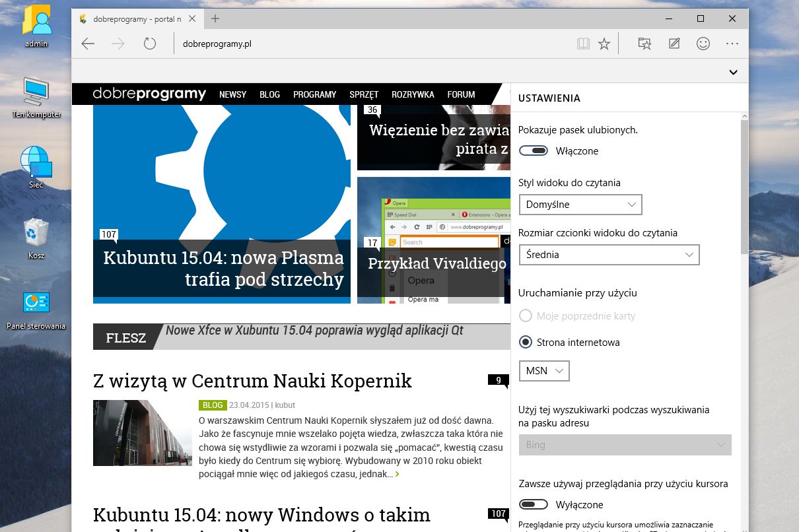Click the dobreprogramy site logo
The image size is (799, 532).
point(149,94)
